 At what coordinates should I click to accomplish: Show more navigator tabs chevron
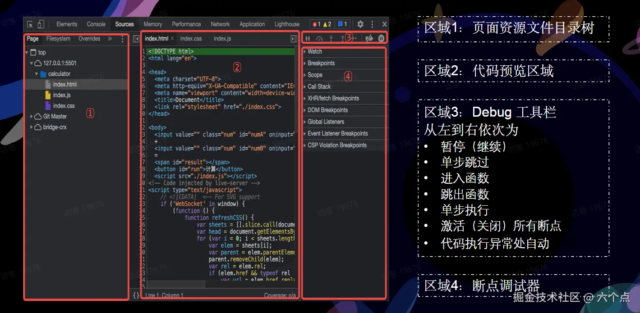tap(110, 39)
